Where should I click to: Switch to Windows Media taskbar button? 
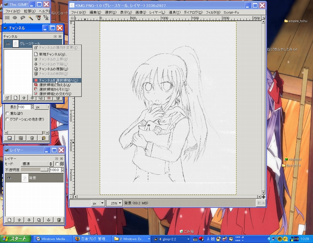(x=52, y=239)
